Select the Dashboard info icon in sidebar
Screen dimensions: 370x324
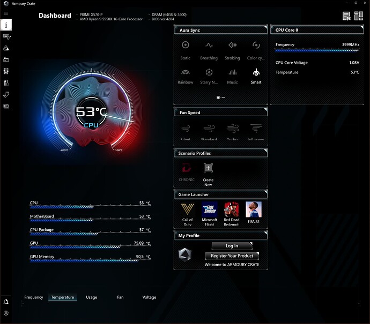point(6,25)
